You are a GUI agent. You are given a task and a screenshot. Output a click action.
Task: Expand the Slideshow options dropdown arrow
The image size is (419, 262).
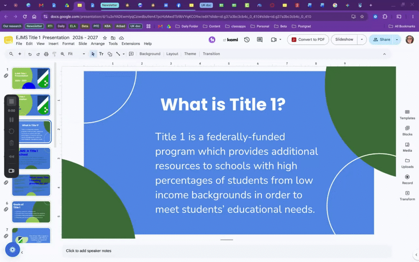click(x=362, y=40)
